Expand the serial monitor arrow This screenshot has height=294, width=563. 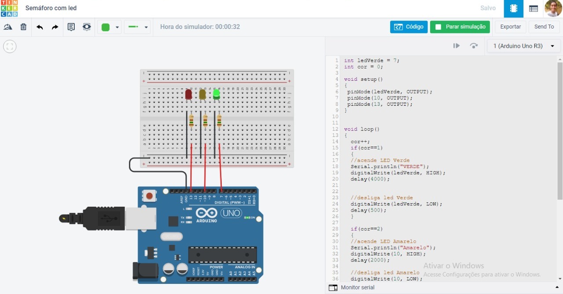(x=557, y=287)
